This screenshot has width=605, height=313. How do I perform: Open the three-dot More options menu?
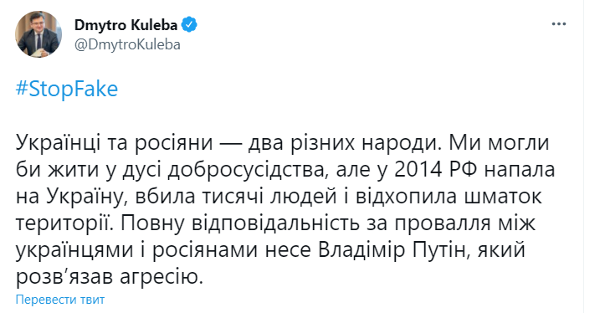[x=558, y=24]
